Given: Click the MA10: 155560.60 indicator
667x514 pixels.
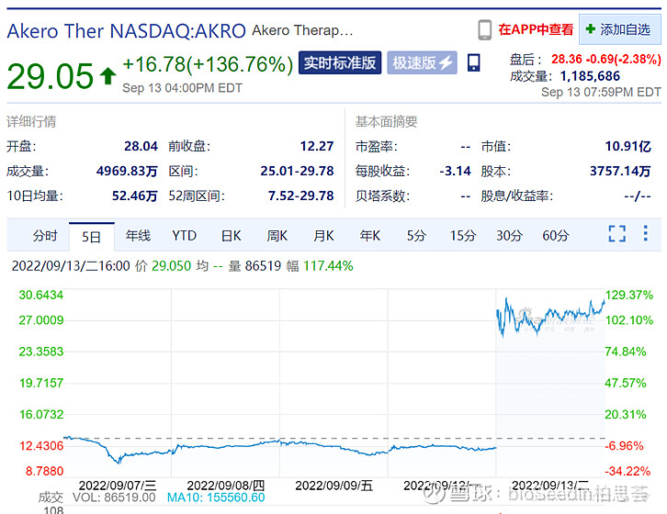Looking at the screenshot, I should [x=216, y=497].
